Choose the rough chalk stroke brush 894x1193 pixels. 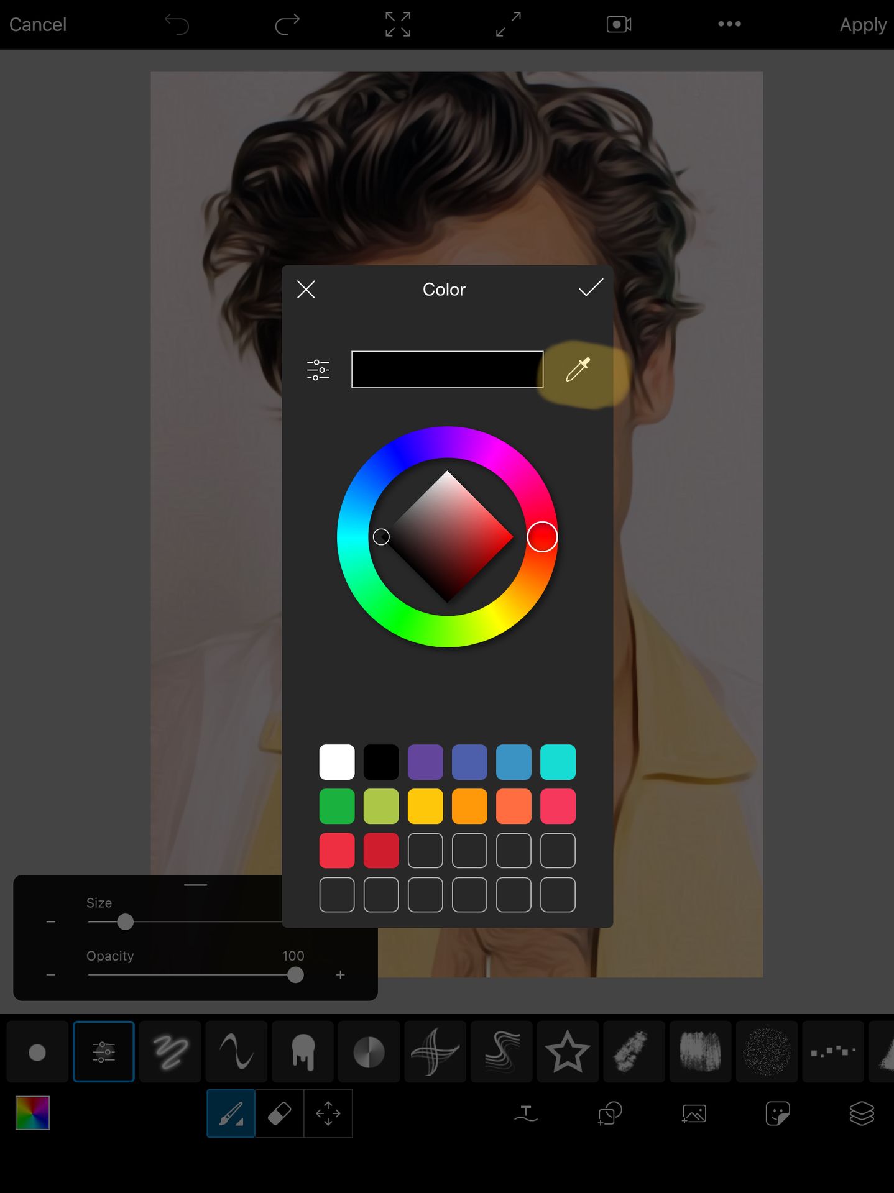pos(634,1052)
